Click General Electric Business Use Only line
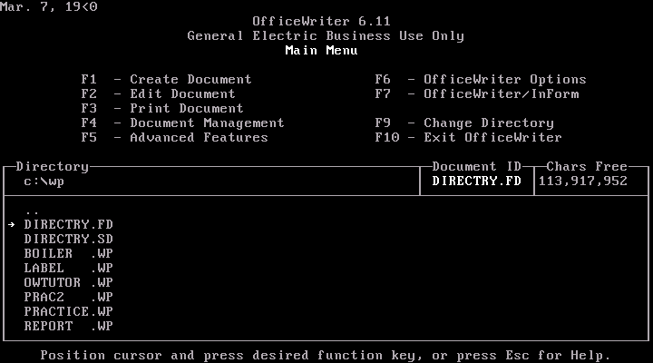This screenshot has height=363, width=653. pos(326,36)
